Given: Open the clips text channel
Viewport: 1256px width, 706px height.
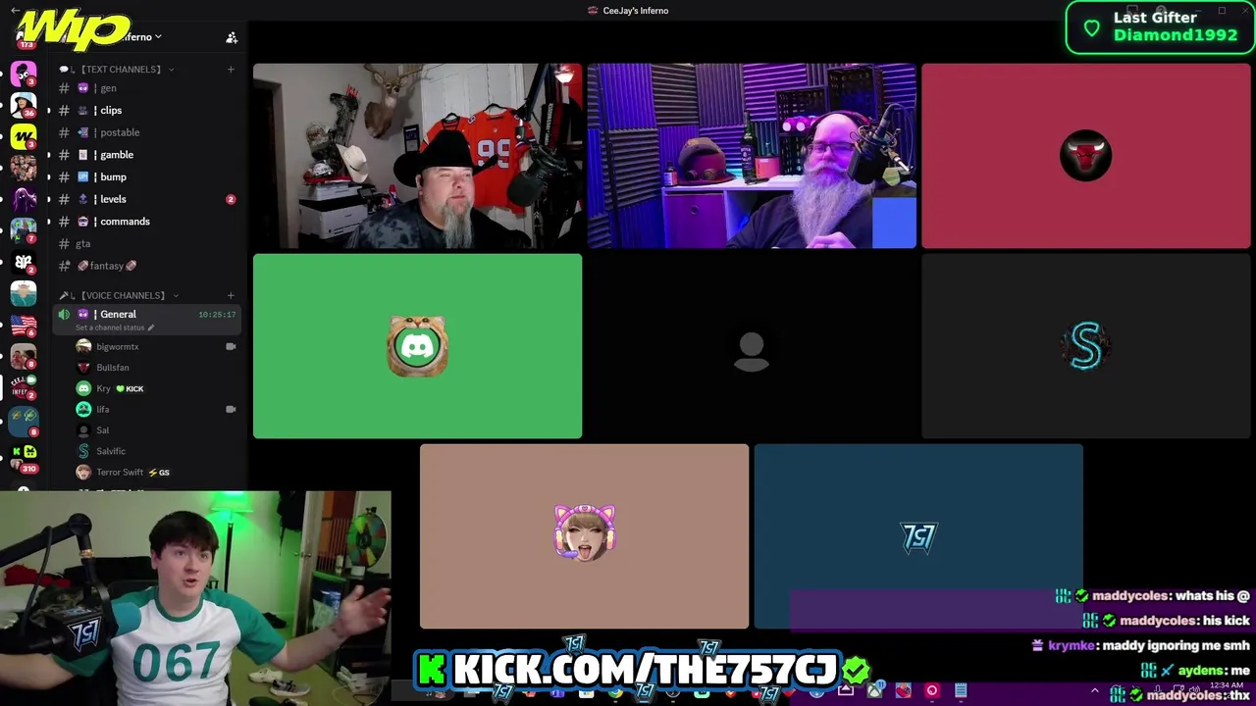Looking at the screenshot, I should pyautogui.click(x=147, y=110).
